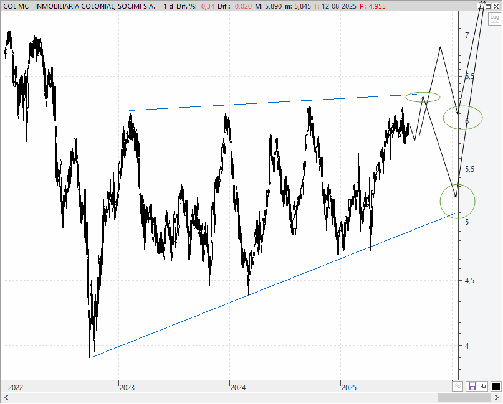
Task: Click the 5,5 price axis label
Action: [469, 169]
